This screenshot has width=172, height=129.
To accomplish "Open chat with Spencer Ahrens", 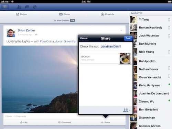I will pyautogui.click(x=151, y=126).
